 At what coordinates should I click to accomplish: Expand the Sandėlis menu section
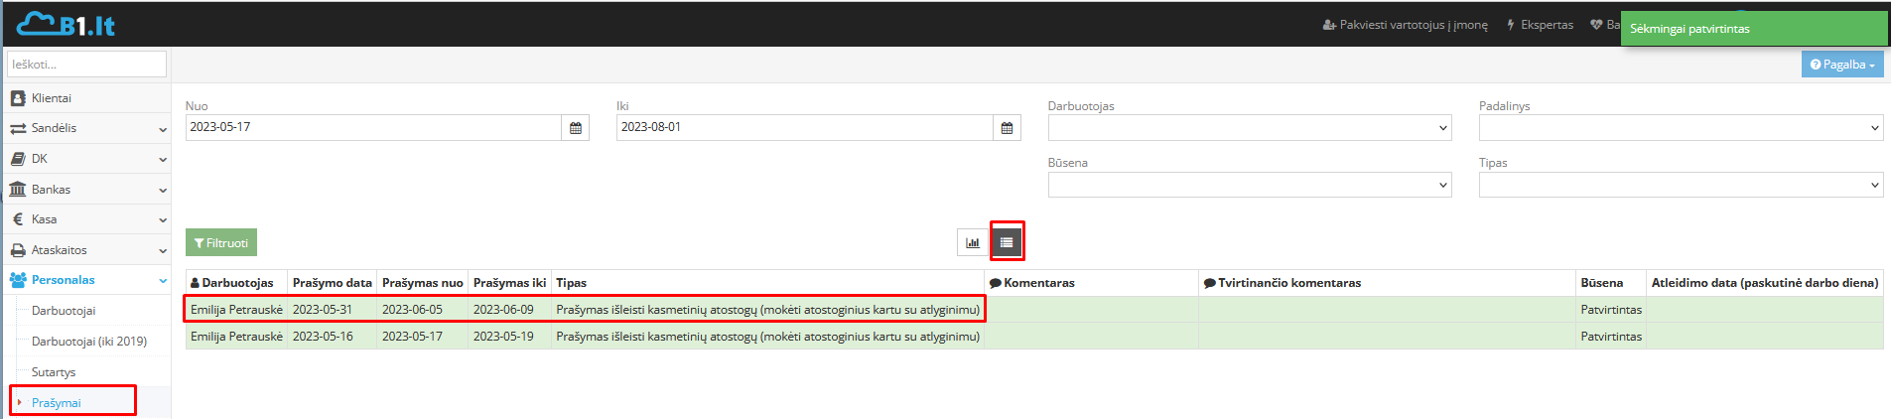click(x=85, y=128)
